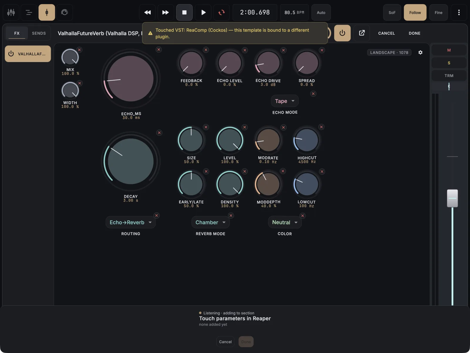
Task: Click the track volume fader handle
Action: 452,198
